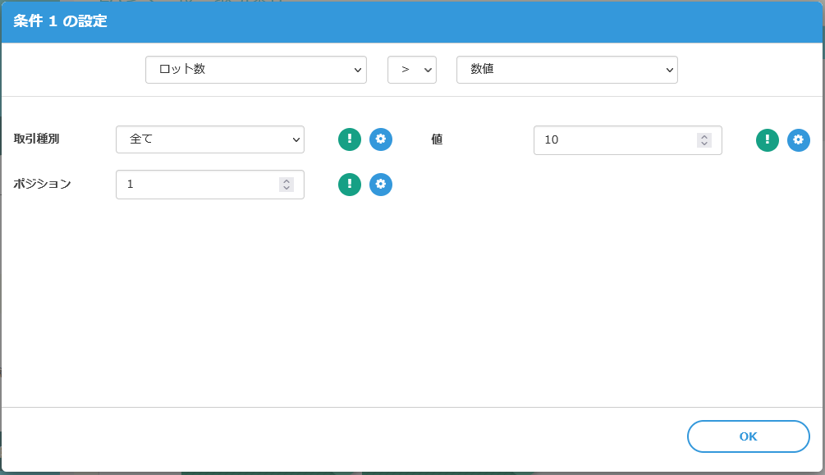Viewport: 825px width, 475px height.
Task: Open gear settings for the 値 field
Action: [799, 140]
